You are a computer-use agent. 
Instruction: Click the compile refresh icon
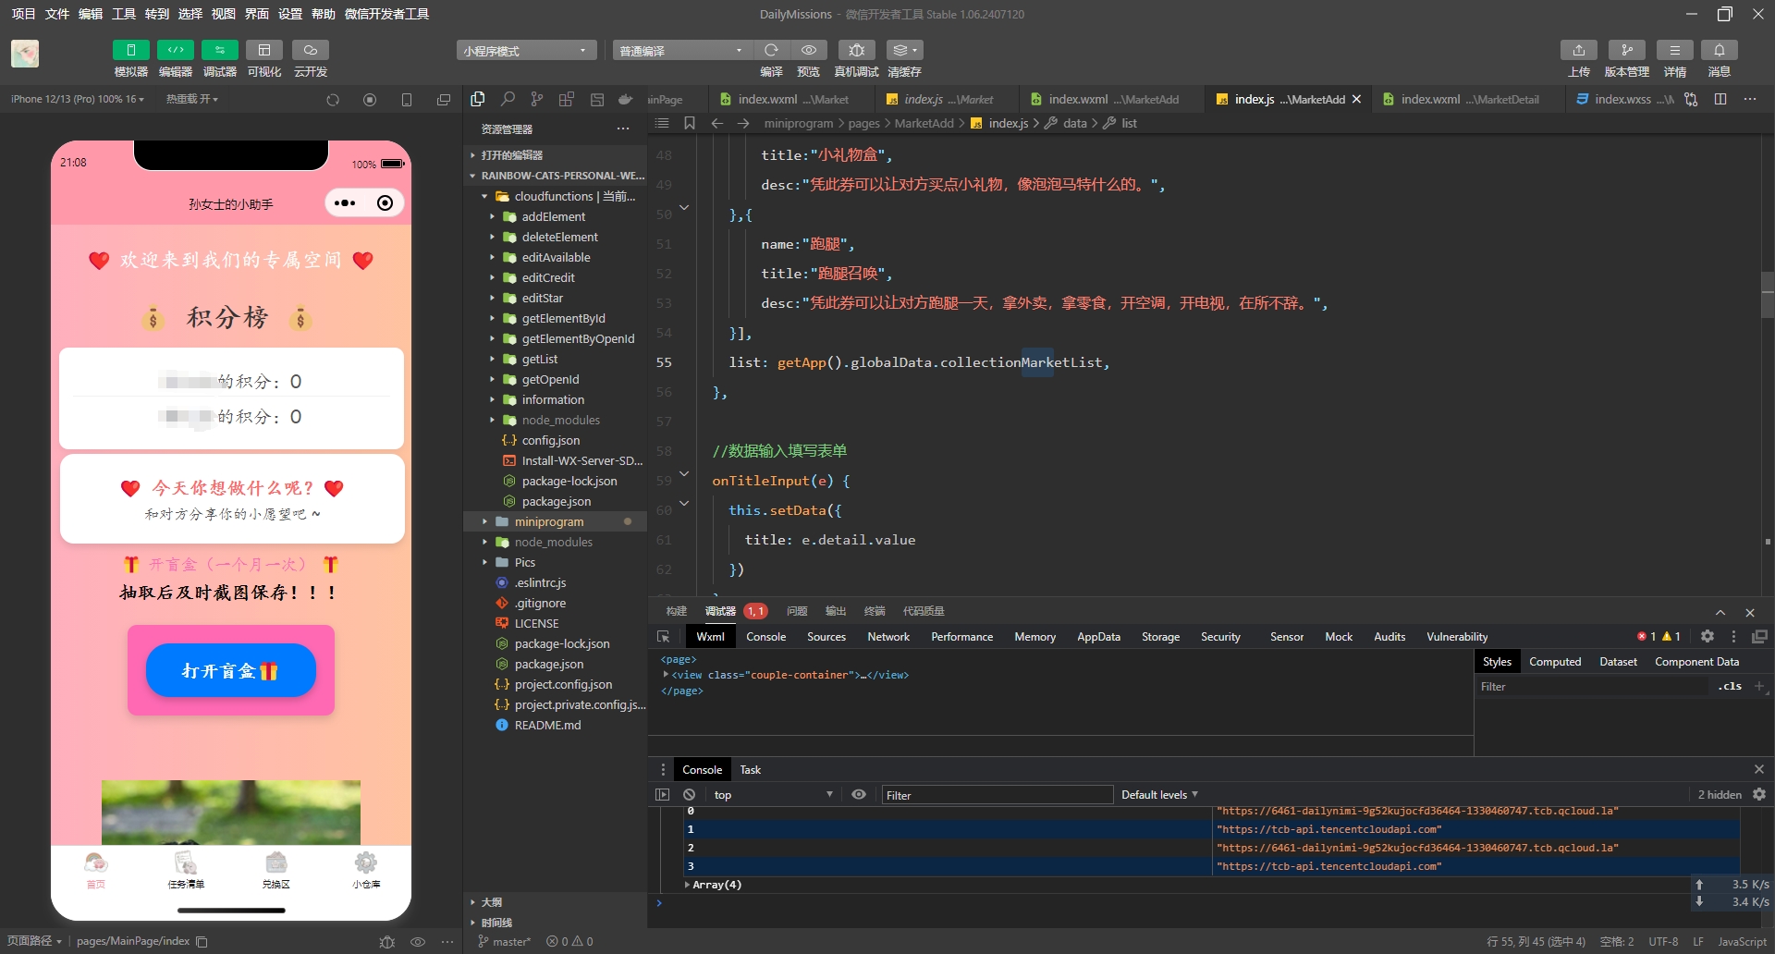771,50
